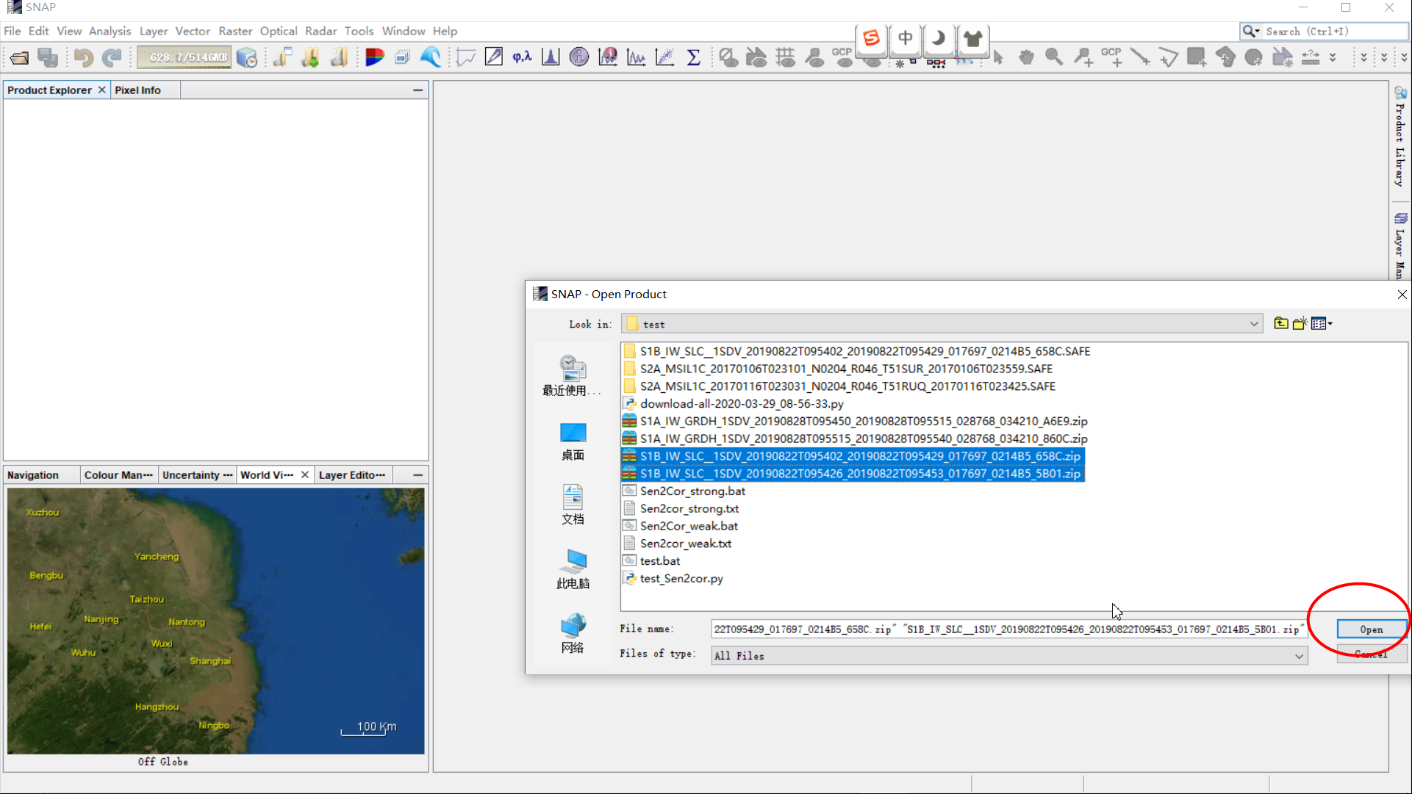The image size is (1412, 794).
Task: Select the Pin placing tool
Action: (x=1083, y=57)
